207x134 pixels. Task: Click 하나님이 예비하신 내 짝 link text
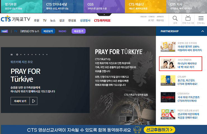pyautogui.click(x=187, y=65)
